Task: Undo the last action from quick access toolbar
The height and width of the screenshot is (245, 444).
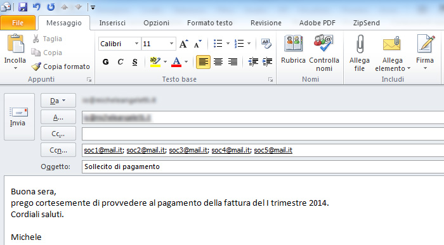Action: point(37,7)
